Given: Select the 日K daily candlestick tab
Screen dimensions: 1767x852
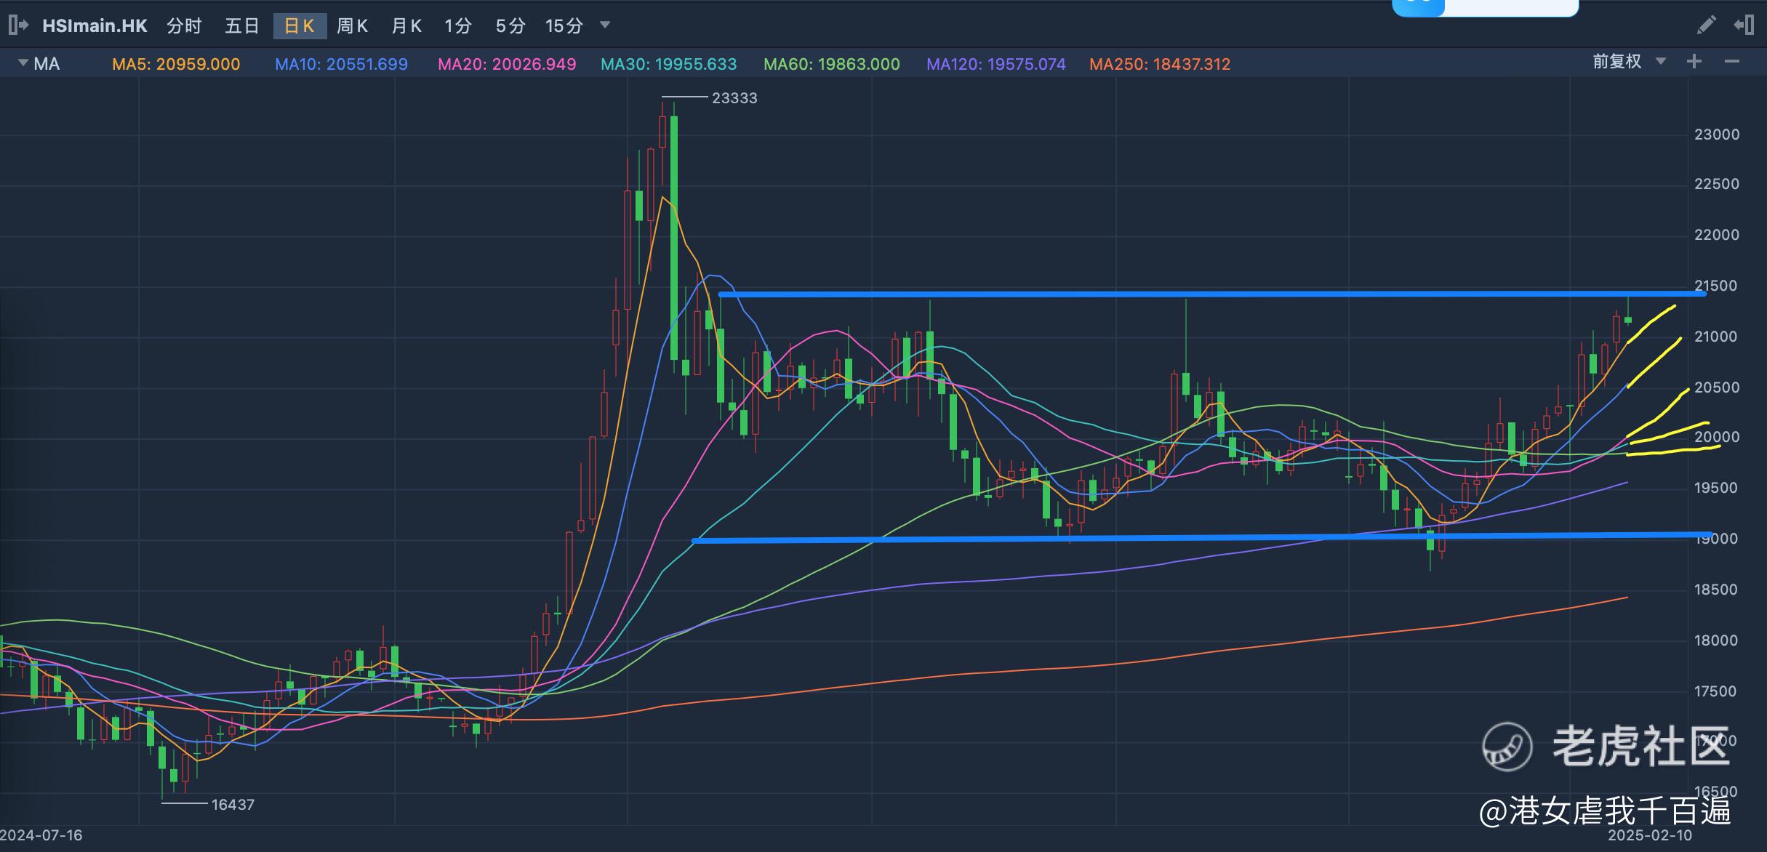Looking at the screenshot, I should click(x=300, y=26).
